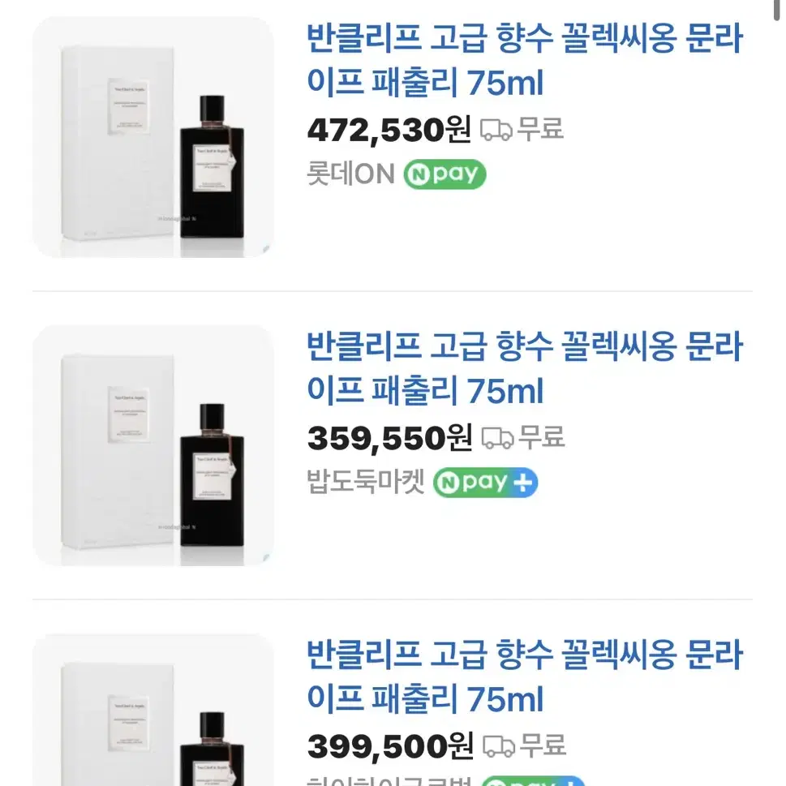Click the Npay plus badge next to 밥도둑마켓
Image resolution: width=786 pixels, height=786 pixels.
(485, 483)
